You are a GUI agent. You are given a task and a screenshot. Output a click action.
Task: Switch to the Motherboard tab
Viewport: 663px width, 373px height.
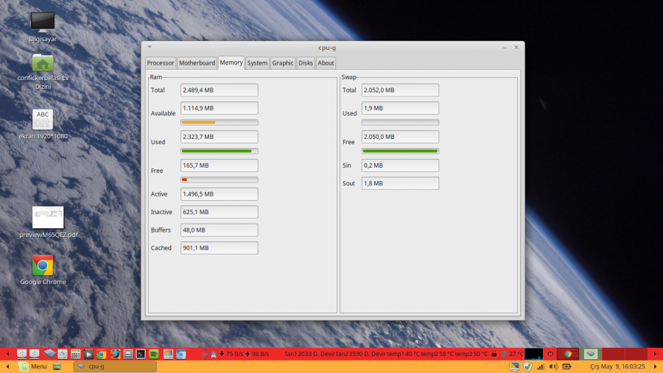(197, 63)
